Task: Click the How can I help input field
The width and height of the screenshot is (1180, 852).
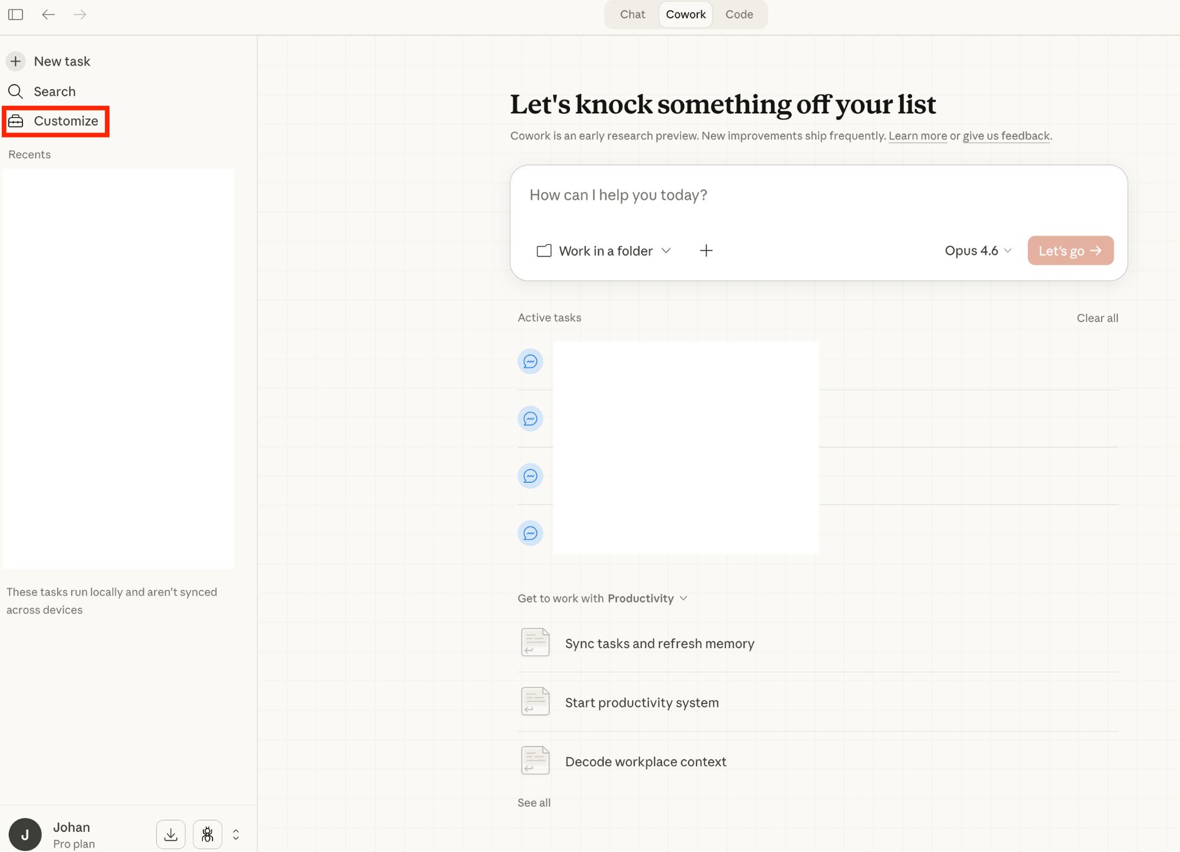Action: [817, 195]
